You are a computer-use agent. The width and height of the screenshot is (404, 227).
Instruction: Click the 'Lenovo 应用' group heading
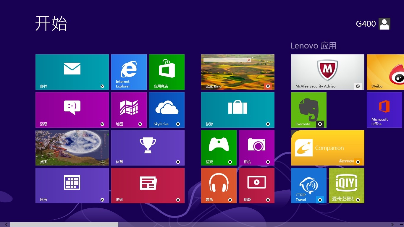pos(313,46)
